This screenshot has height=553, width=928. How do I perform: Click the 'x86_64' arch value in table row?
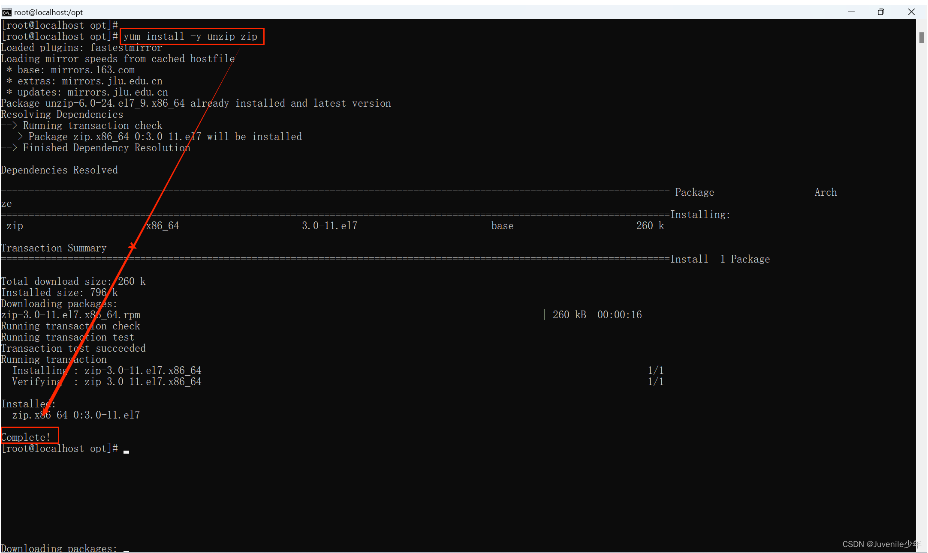pyautogui.click(x=163, y=226)
